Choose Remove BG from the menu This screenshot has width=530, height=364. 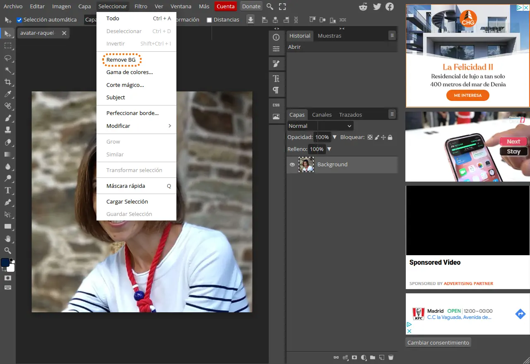[x=121, y=60]
